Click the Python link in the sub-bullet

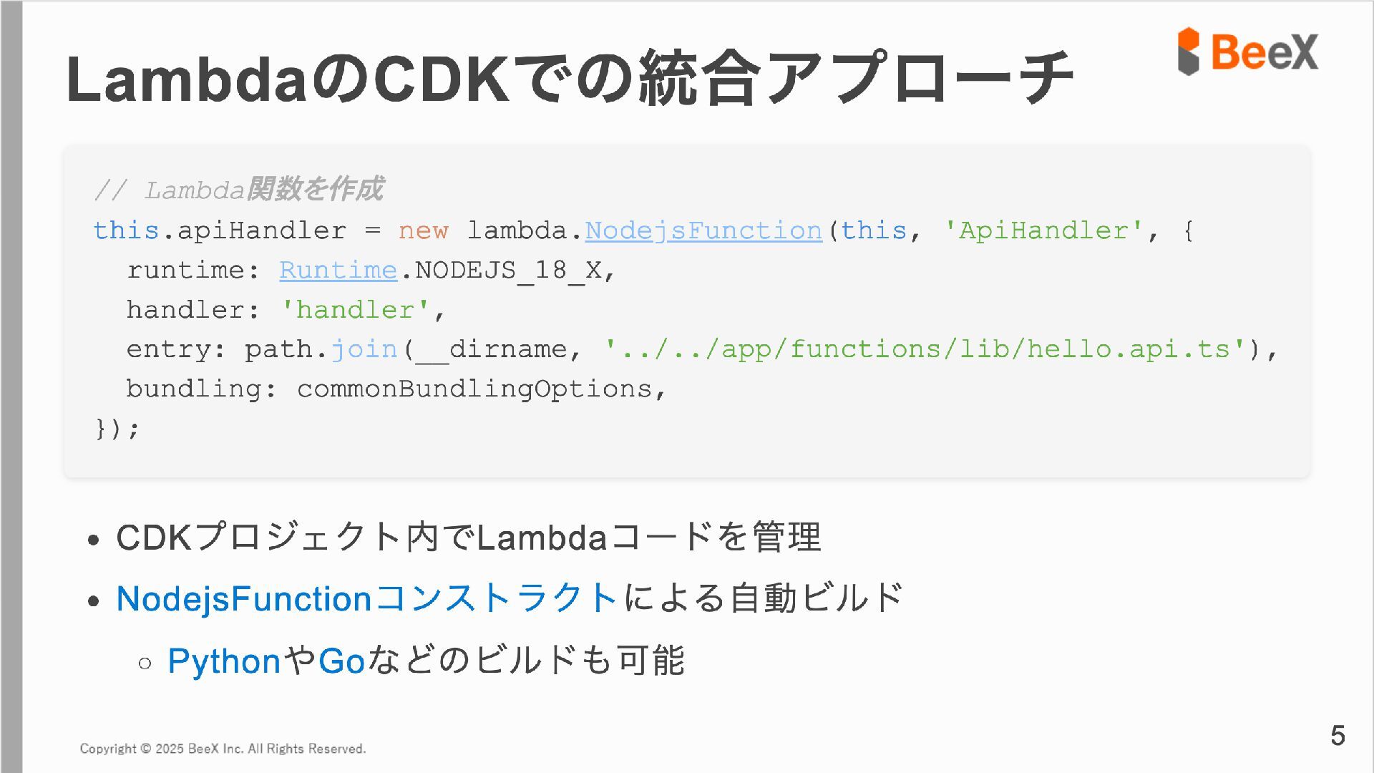[x=224, y=661]
